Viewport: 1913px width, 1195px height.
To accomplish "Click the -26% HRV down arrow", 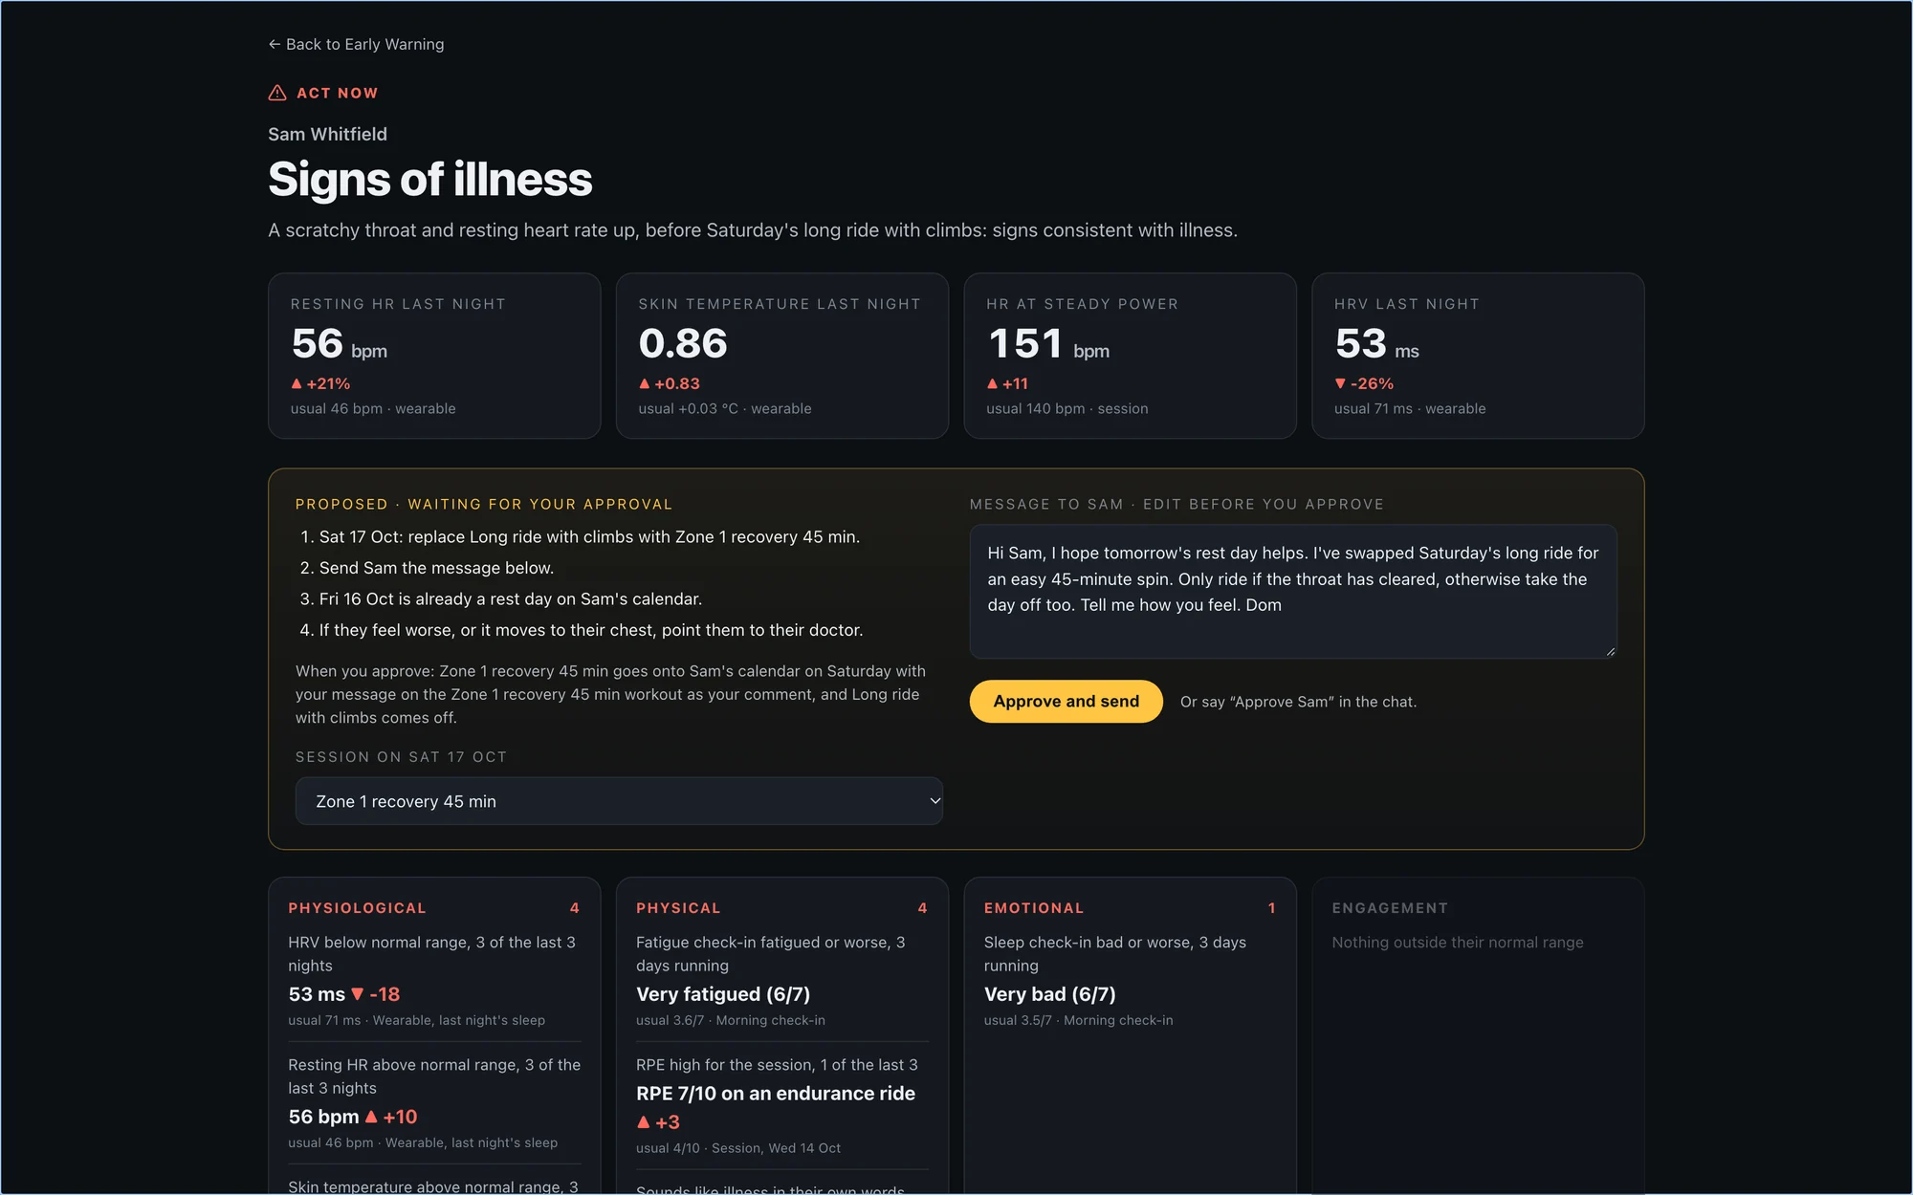I will [1340, 383].
